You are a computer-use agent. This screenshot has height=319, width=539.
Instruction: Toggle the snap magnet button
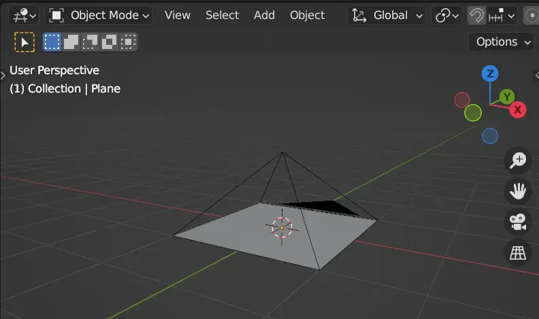(476, 16)
